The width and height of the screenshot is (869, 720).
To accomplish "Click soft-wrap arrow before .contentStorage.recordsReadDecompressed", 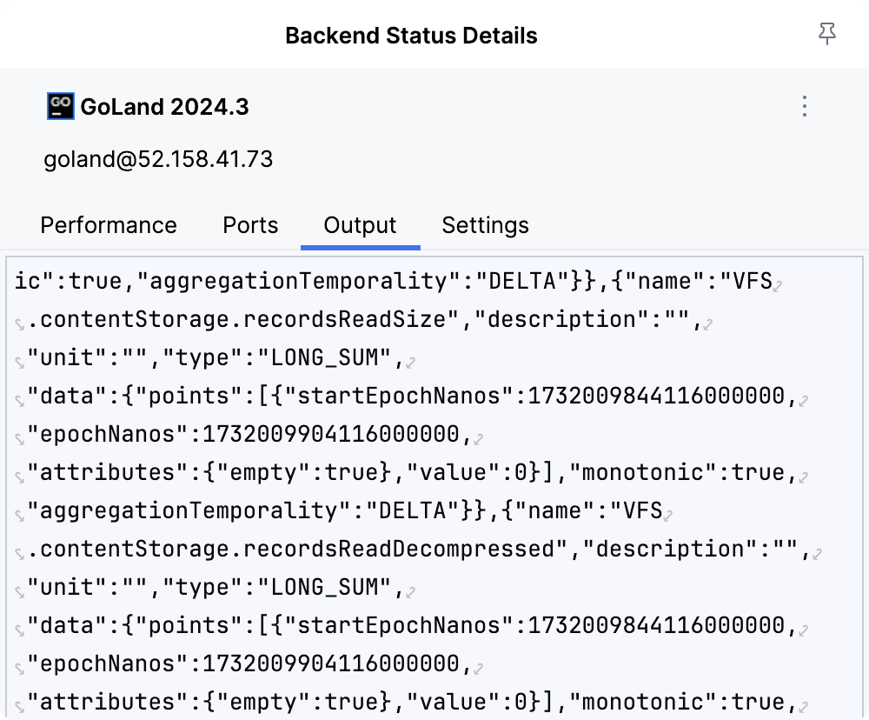I will tap(19, 553).
